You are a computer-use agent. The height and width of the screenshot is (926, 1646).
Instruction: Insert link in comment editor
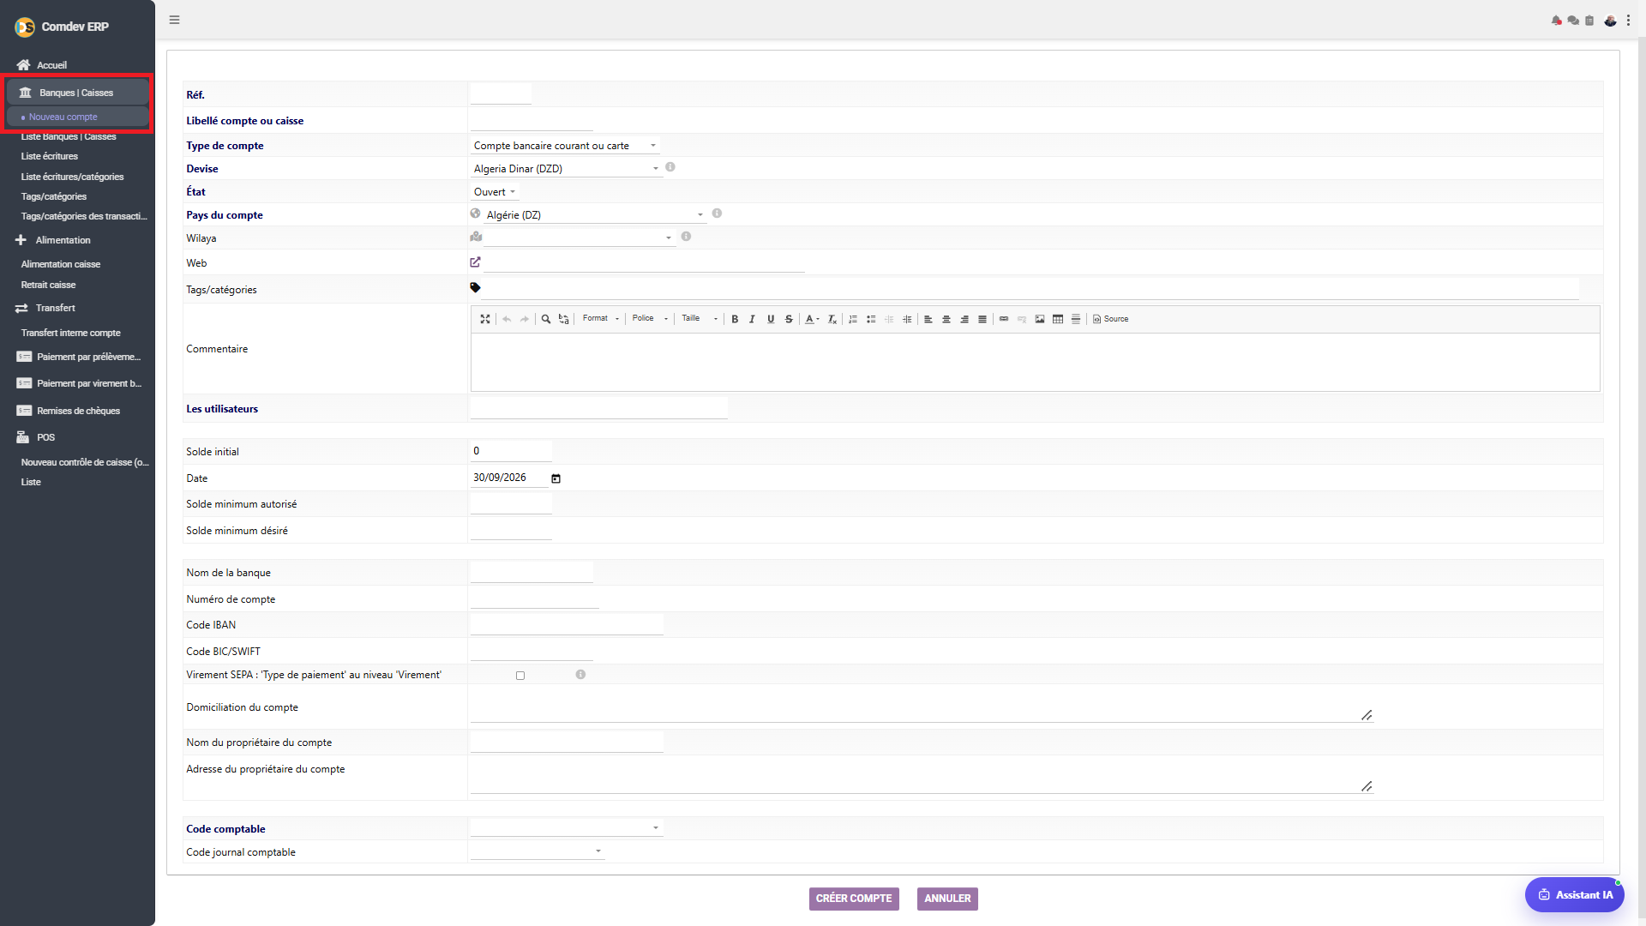pos(1004,319)
